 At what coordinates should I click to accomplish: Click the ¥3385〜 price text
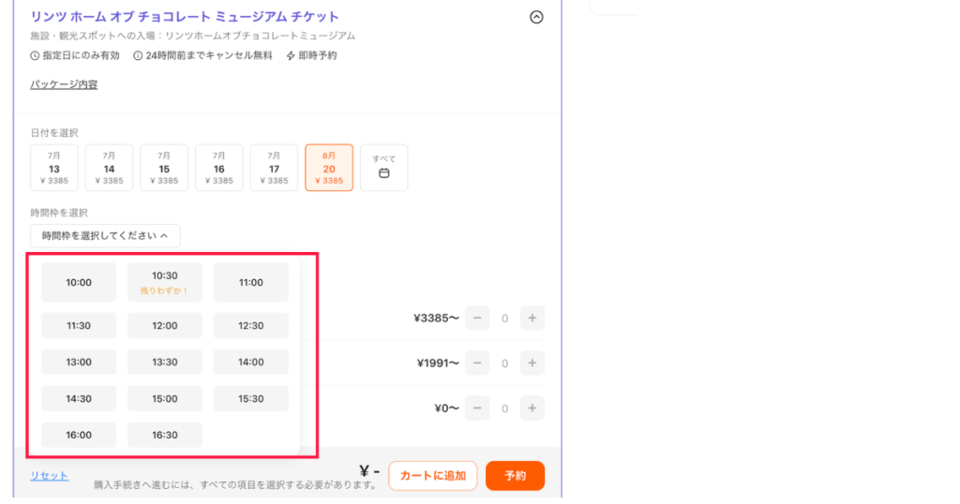436,319
